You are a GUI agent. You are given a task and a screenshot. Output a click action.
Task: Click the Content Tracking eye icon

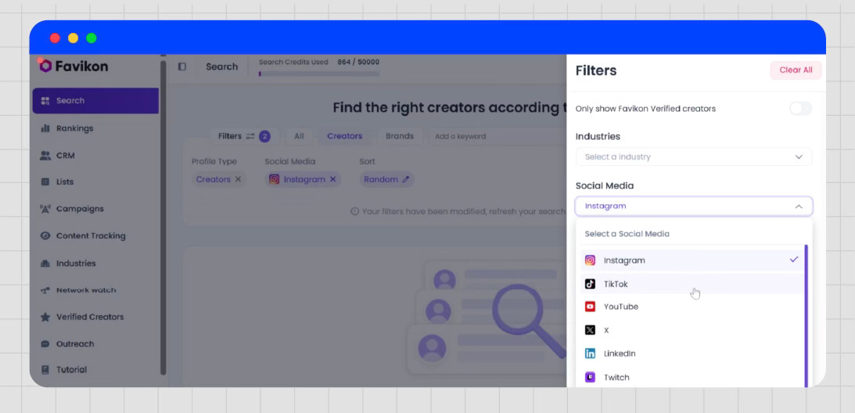[45, 235]
